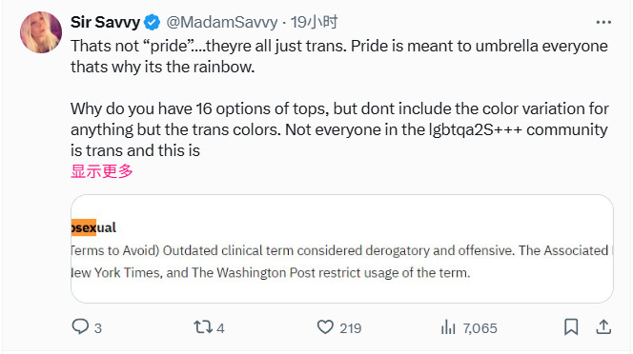Screen dimensions: 633x354
Task: Click the tweet text about pride rainbow
Action: pyautogui.click(x=339, y=56)
